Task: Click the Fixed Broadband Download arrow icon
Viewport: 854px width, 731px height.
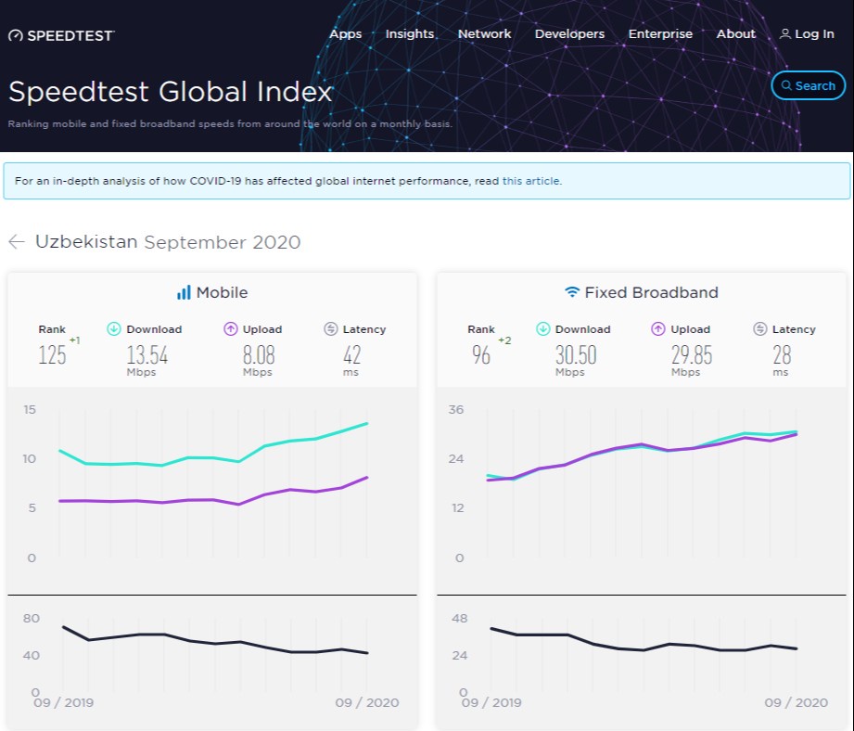Action: [x=542, y=329]
